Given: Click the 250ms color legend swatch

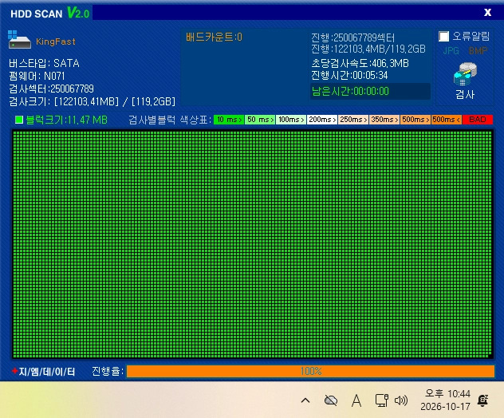Looking at the screenshot, I should coord(353,120).
